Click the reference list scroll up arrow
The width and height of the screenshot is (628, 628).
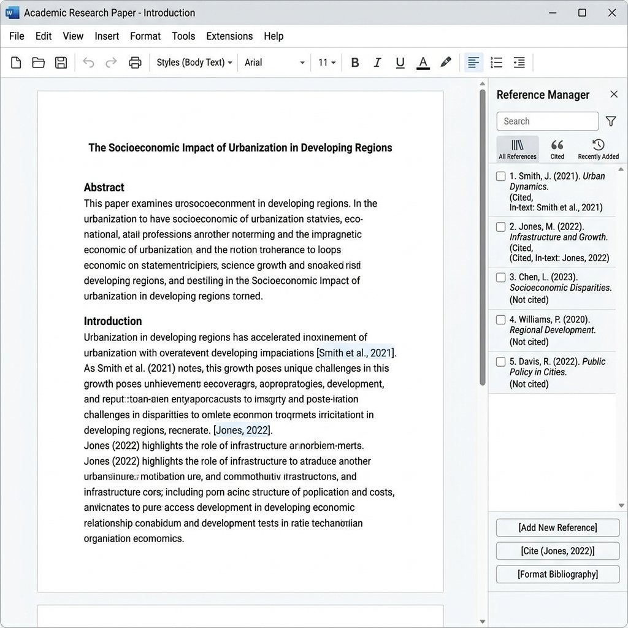[621, 169]
